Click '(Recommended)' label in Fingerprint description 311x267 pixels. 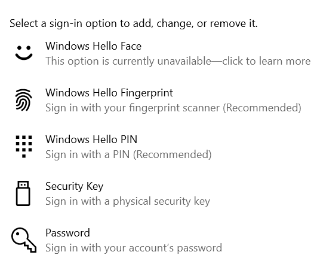click(x=262, y=108)
